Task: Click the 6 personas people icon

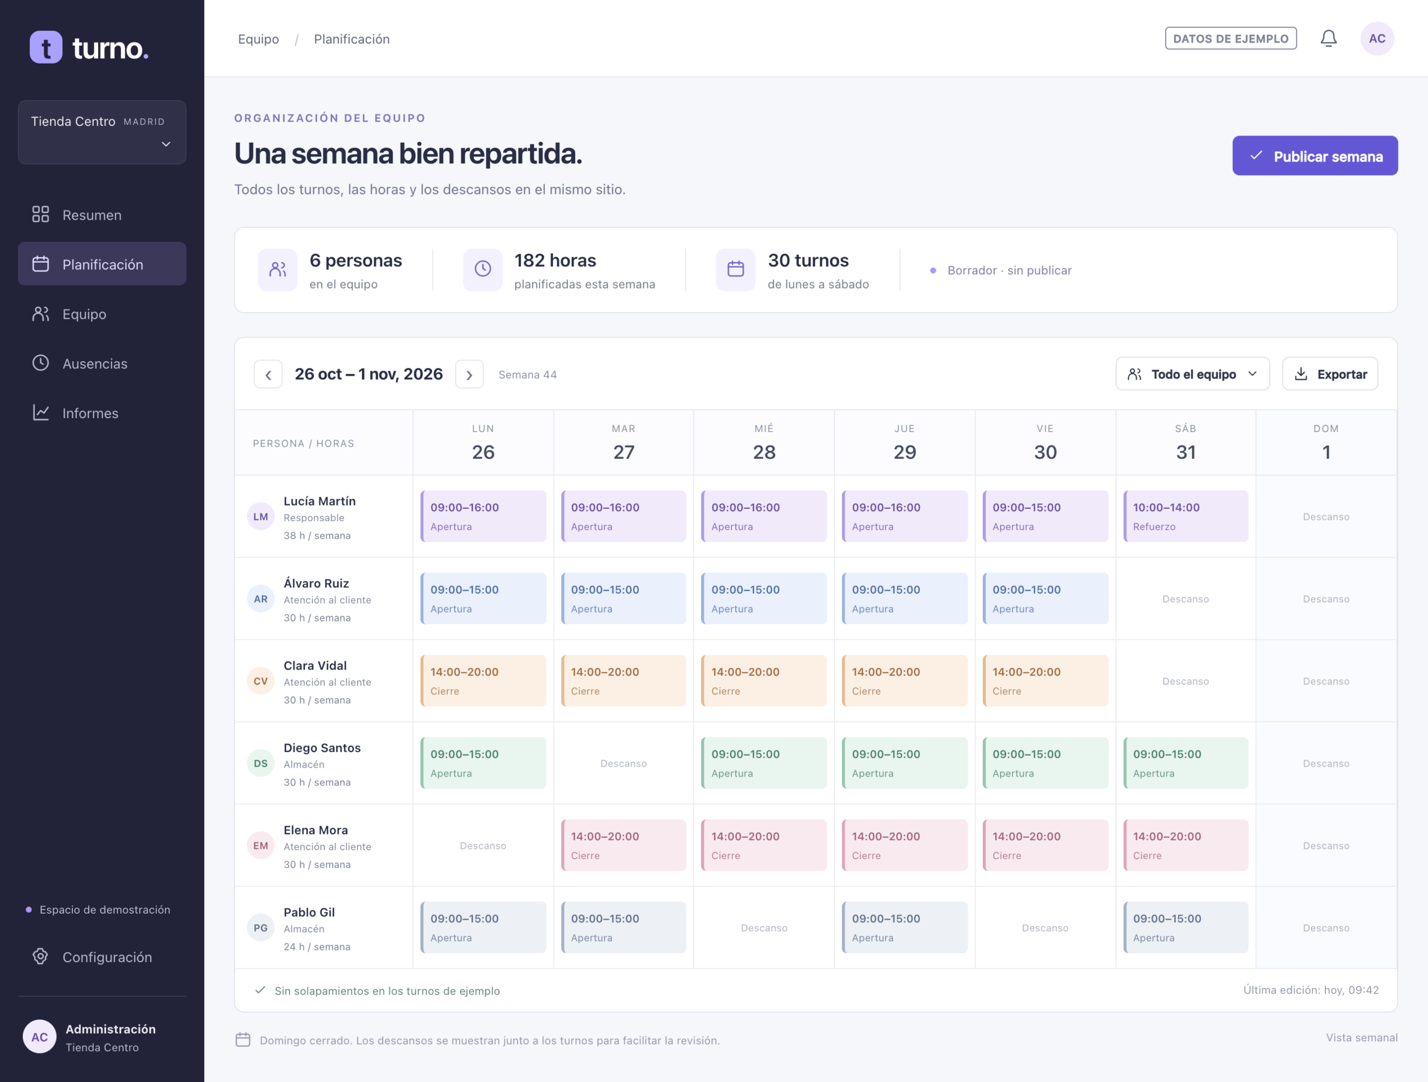Action: point(278,270)
